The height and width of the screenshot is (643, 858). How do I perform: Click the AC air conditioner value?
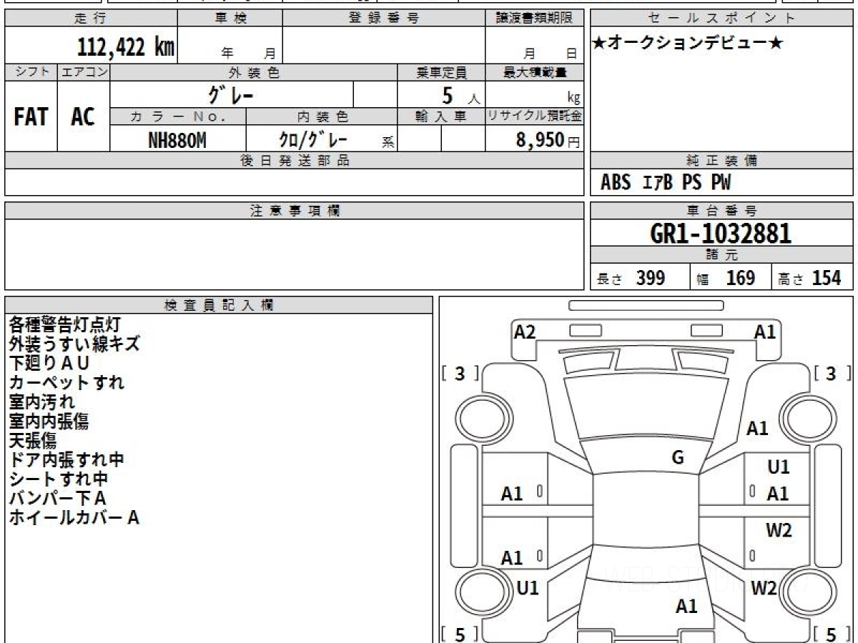(83, 117)
